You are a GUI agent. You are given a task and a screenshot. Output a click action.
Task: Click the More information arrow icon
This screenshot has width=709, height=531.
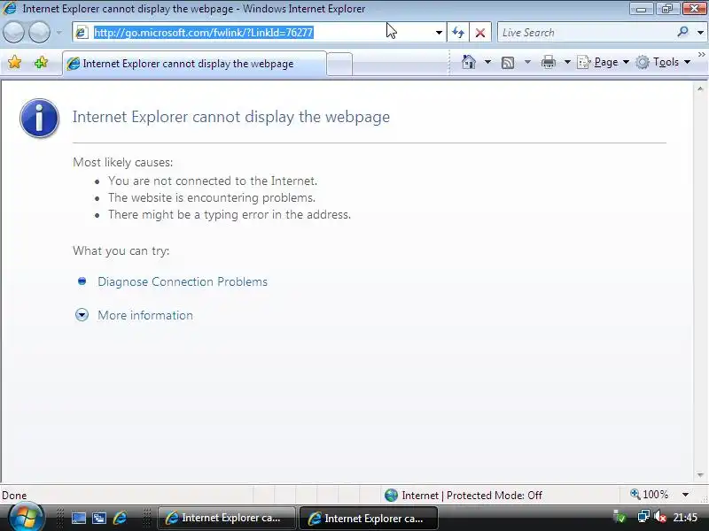coord(82,315)
